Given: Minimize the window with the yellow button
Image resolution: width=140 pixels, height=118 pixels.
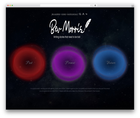Looking at the screenshot, I should [x=10, y=5].
